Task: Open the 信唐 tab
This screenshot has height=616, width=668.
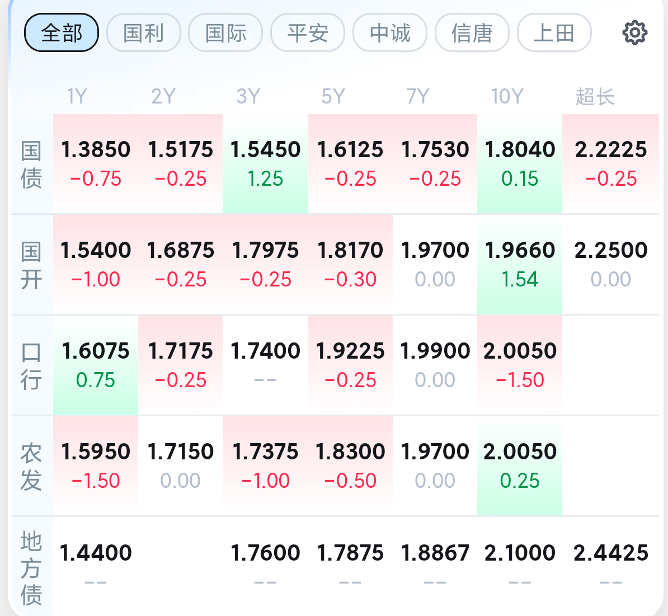Action: (x=472, y=33)
